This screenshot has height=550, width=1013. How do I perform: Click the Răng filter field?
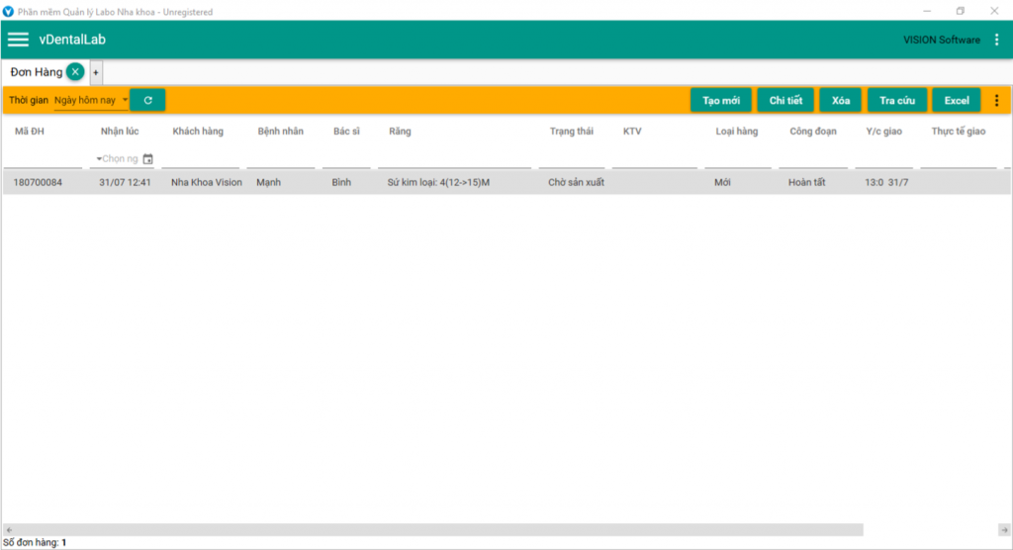454,159
